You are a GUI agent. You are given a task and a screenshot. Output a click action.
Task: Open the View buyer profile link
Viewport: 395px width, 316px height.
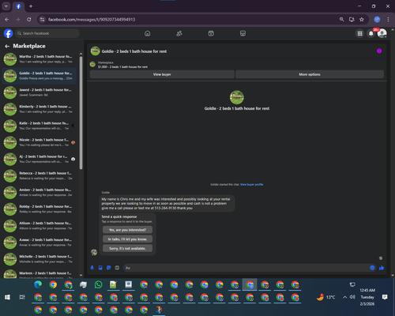click(x=251, y=185)
